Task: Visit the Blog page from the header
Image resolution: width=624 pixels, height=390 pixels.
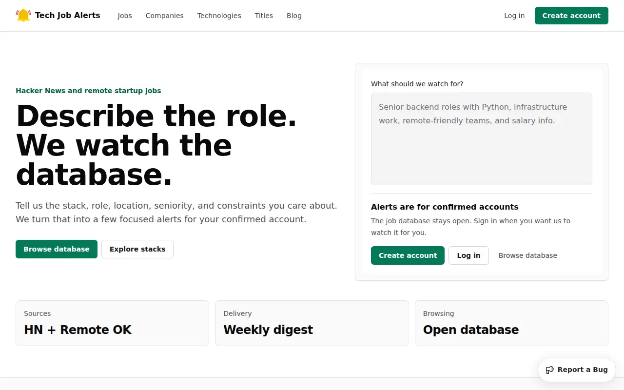Action: tap(294, 16)
